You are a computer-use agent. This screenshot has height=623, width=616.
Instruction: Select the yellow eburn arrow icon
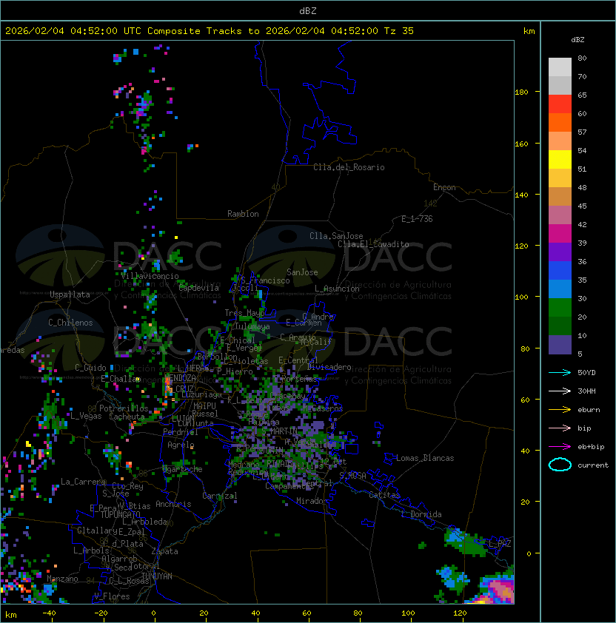[560, 409]
